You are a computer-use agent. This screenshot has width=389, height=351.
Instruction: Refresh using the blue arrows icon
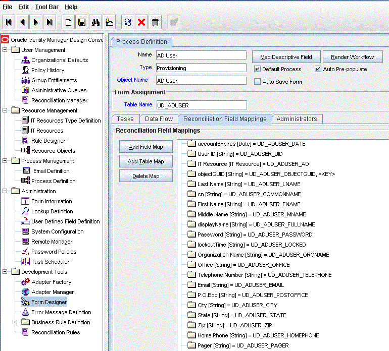(x=128, y=23)
